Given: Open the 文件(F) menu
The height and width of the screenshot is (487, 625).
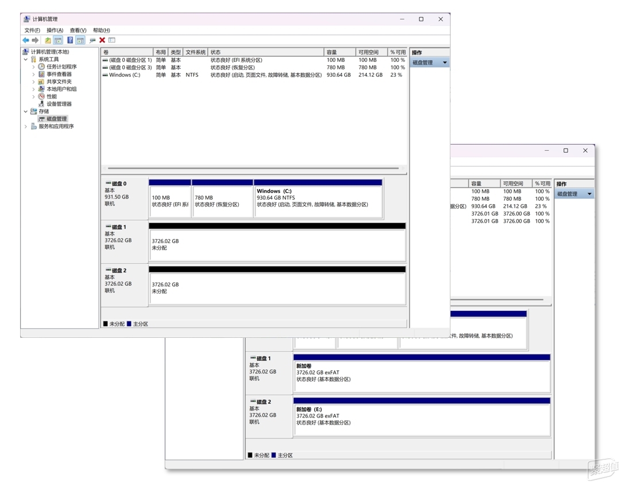Looking at the screenshot, I should click(x=32, y=30).
